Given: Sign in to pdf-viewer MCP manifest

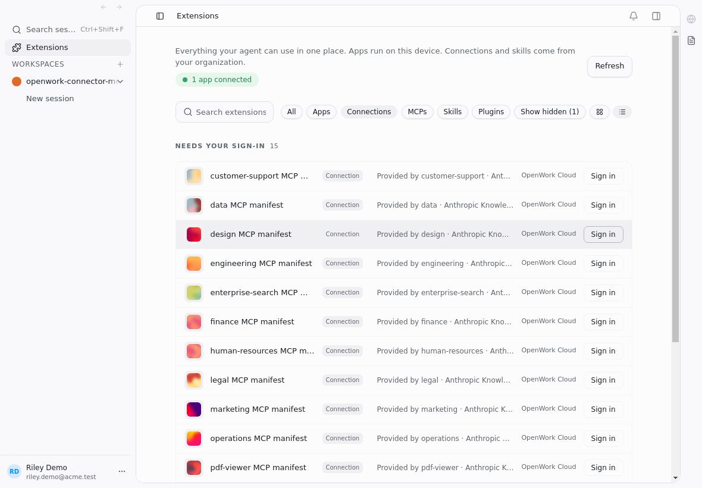Looking at the screenshot, I should pyautogui.click(x=603, y=467).
